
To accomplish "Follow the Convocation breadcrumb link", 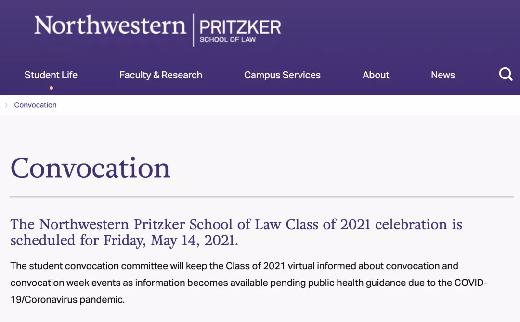I will pos(35,105).
